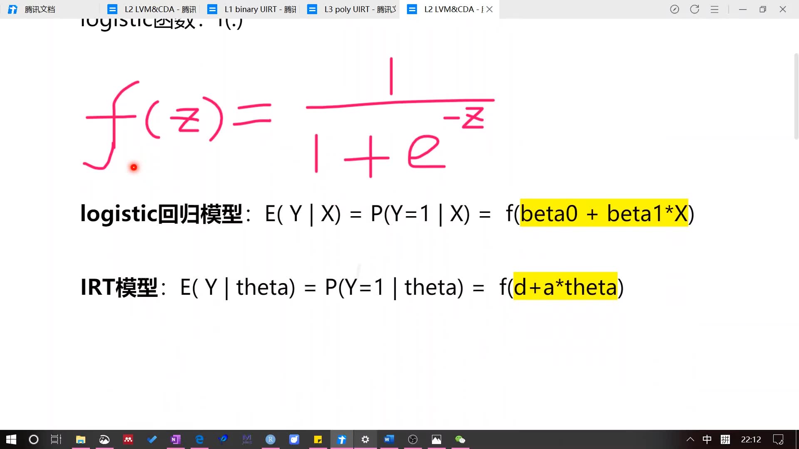The image size is (799, 449).
Task: Open the notification action center
Action: coord(778,439)
